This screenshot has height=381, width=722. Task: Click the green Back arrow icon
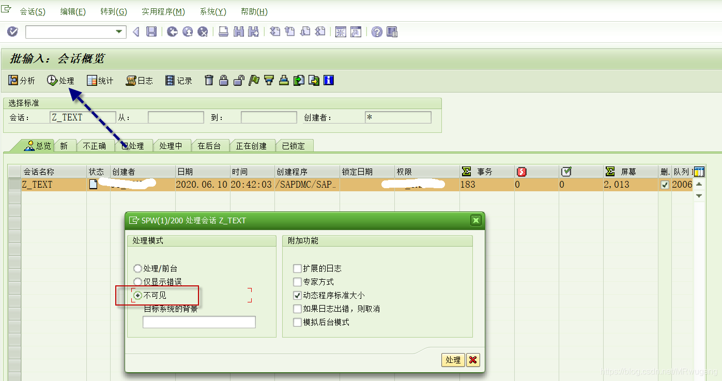(x=172, y=32)
